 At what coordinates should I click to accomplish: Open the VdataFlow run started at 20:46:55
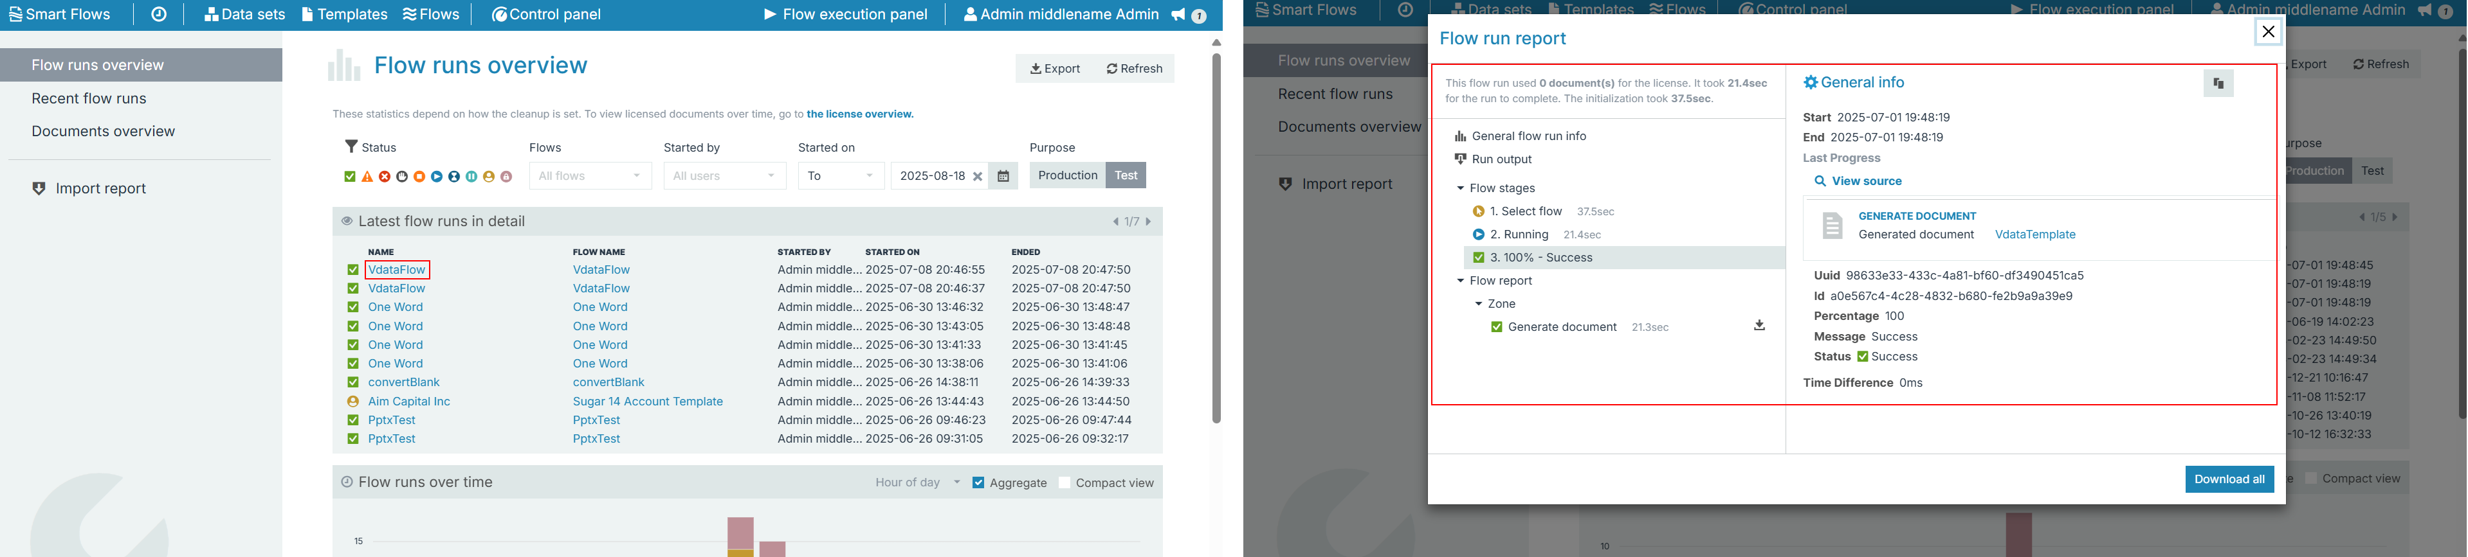pyautogui.click(x=397, y=270)
